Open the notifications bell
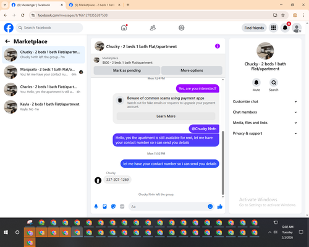The width and height of the screenshot is (309, 247). coord(285,28)
